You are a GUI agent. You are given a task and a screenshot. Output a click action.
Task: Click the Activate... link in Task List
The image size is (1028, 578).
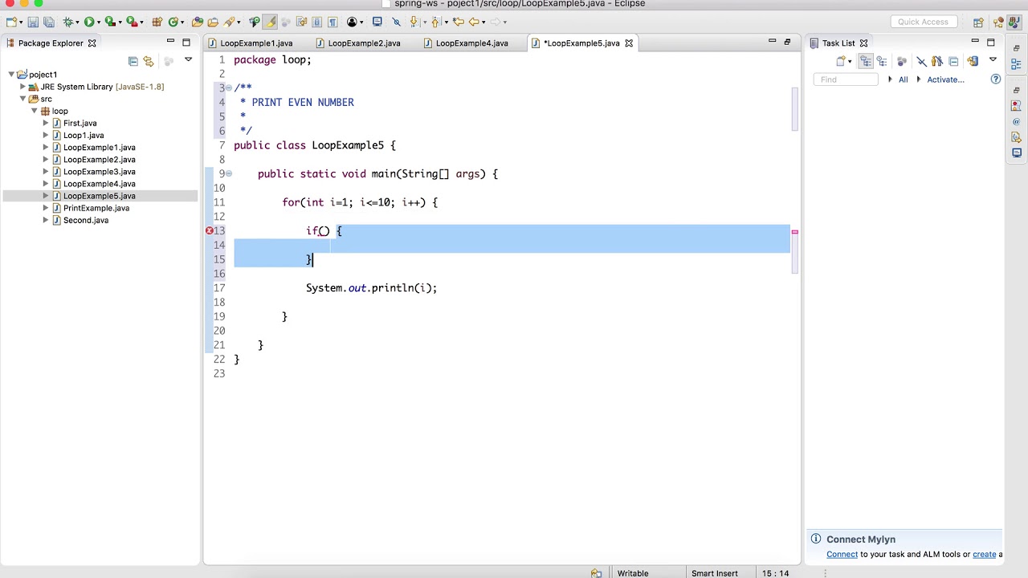(x=945, y=79)
